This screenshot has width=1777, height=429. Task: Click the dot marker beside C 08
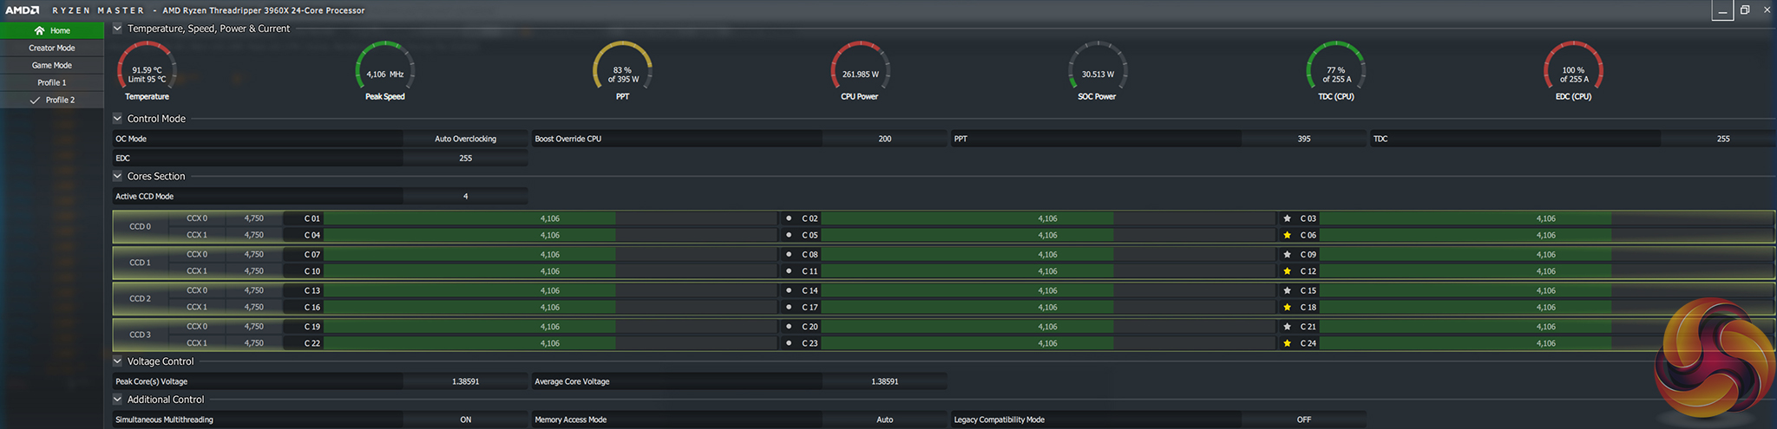(x=789, y=255)
